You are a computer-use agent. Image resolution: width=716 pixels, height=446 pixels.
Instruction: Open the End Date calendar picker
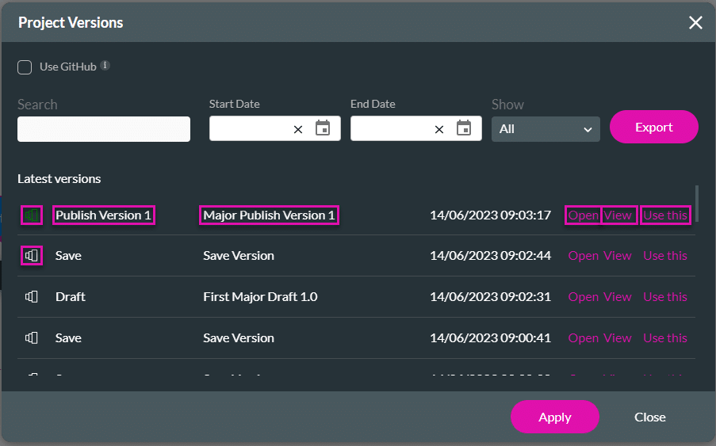pyautogui.click(x=464, y=128)
